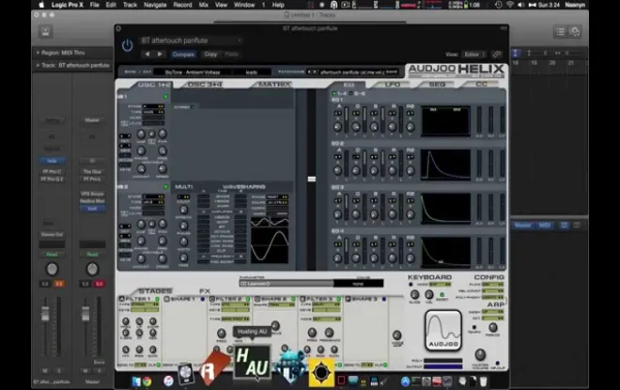Click the Bnce button on Master strip
620x390 pixels.
click(99, 362)
